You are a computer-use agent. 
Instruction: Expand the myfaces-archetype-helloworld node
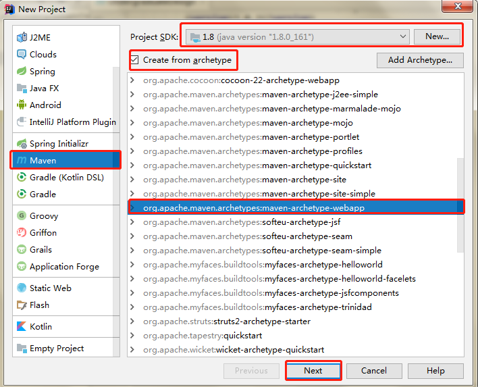click(132, 264)
